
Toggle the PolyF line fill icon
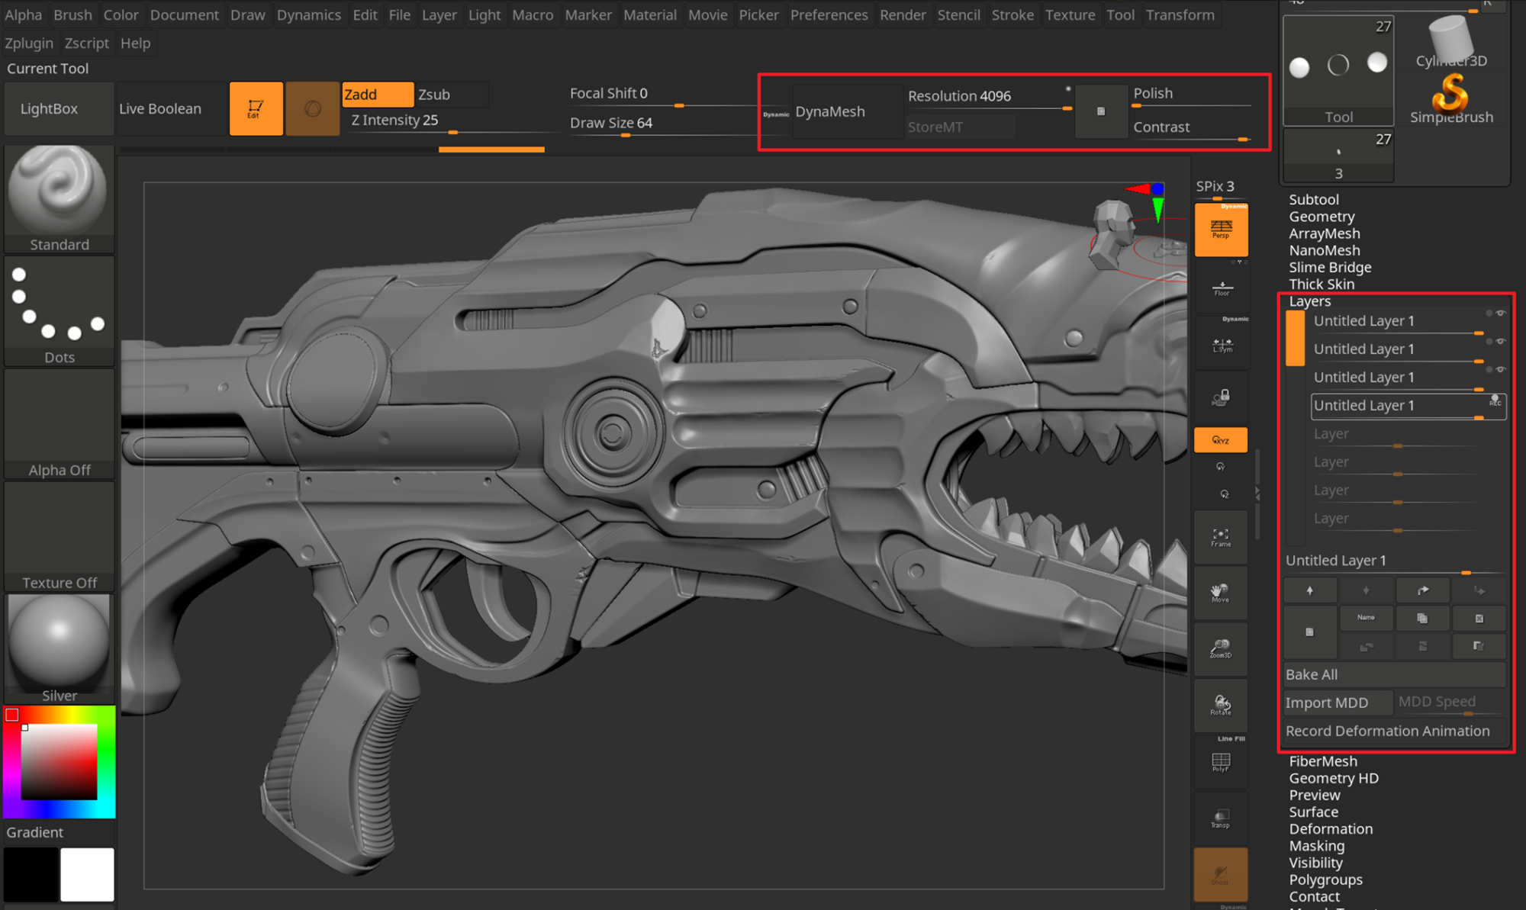(x=1221, y=762)
